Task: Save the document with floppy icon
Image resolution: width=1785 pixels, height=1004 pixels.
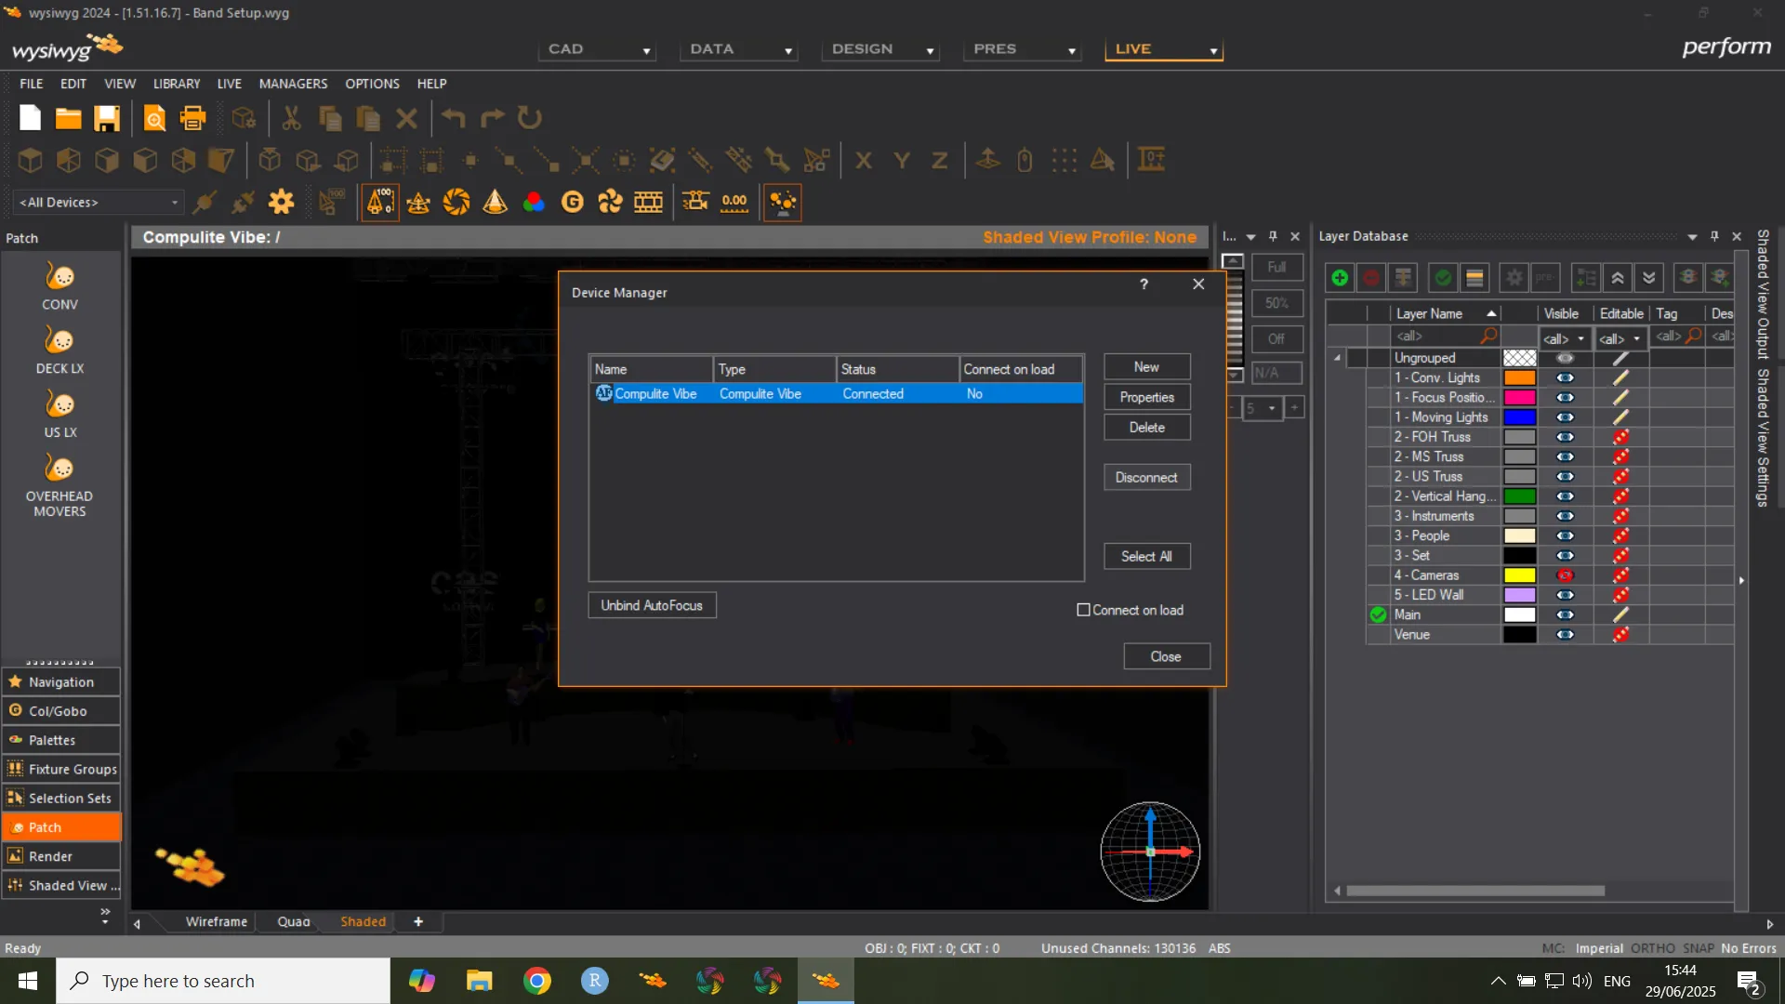Action: point(107,118)
